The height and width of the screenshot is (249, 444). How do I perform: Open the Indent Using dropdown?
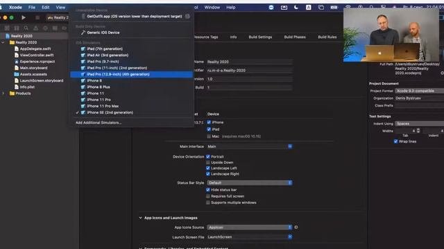419,124
